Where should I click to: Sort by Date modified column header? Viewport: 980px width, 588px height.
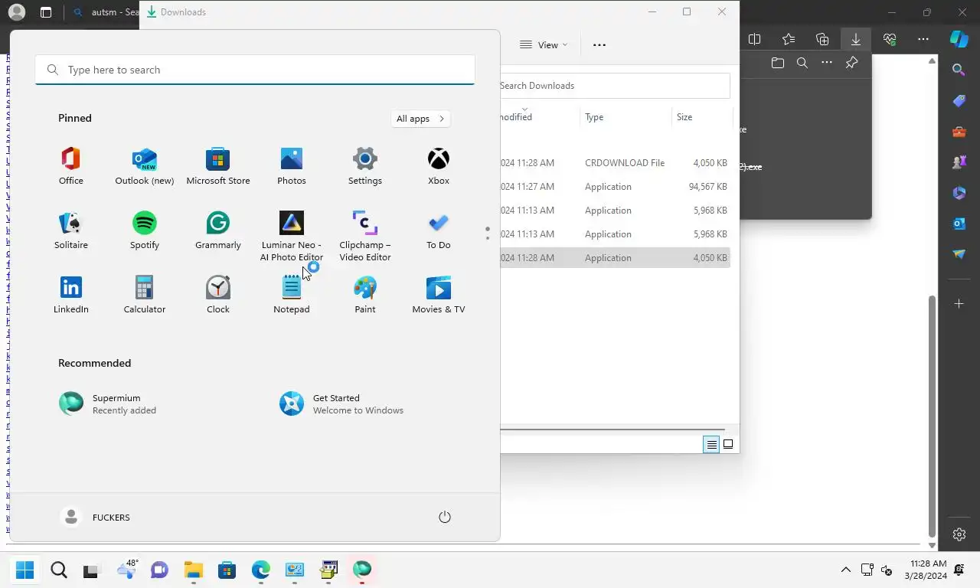pyautogui.click(x=540, y=117)
